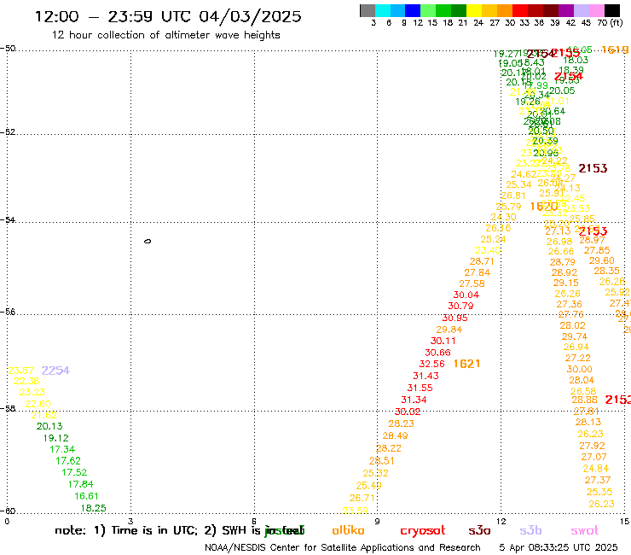Click the '-56' latitude axis label
This screenshot has width=631, height=555.
tap(7, 312)
